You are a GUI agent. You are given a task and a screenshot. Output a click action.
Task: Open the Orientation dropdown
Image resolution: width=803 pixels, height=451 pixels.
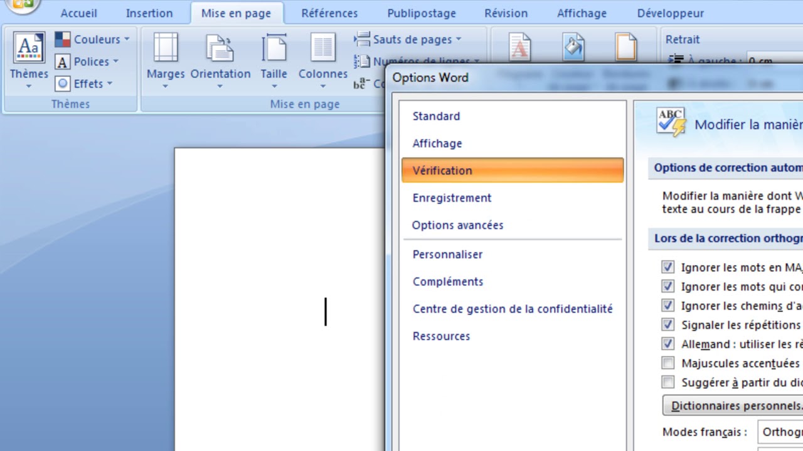(x=220, y=60)
